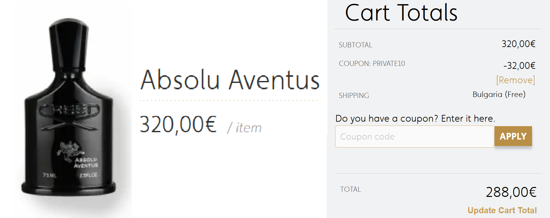Click the Cart Totals heading
Screen dimensions: 550x218
pyautogui.click(x=401, y=13)
